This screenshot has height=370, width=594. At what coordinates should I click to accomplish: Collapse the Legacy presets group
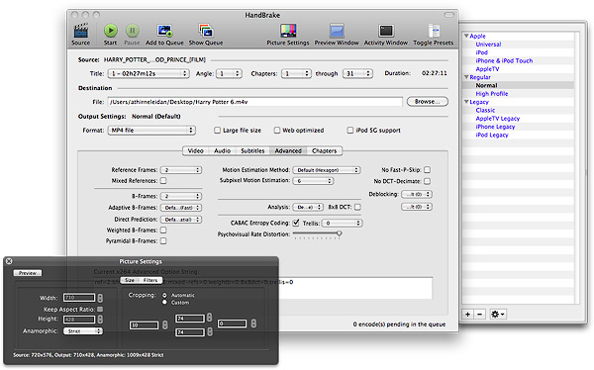466,102
